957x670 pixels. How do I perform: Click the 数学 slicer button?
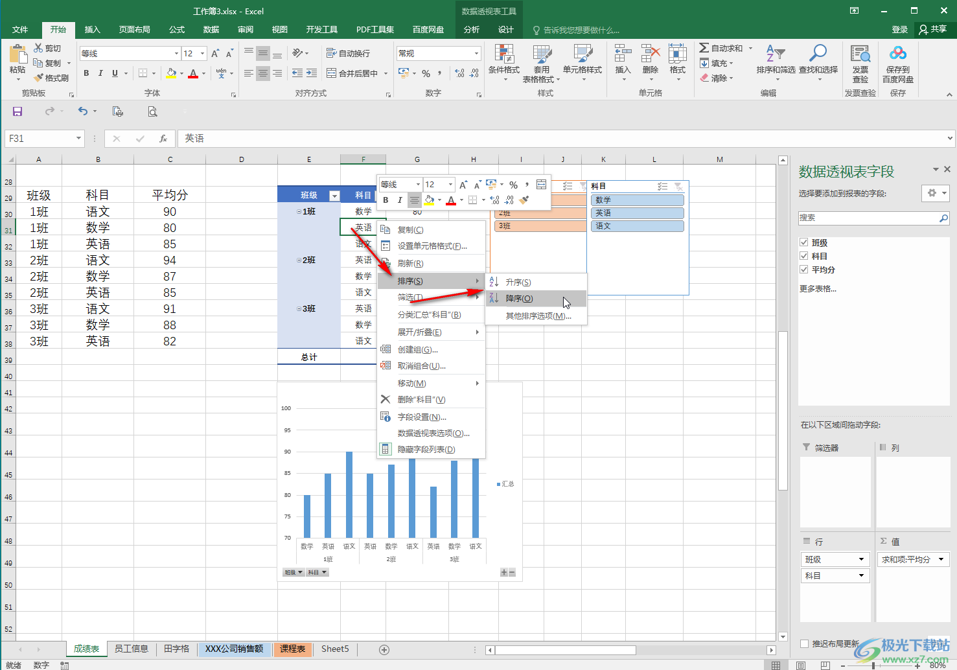[x=637, y=200]
